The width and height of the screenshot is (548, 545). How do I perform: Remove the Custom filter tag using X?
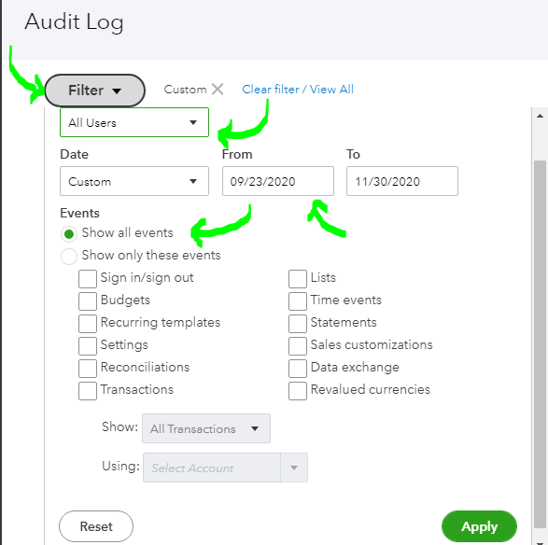click(218, 89)
